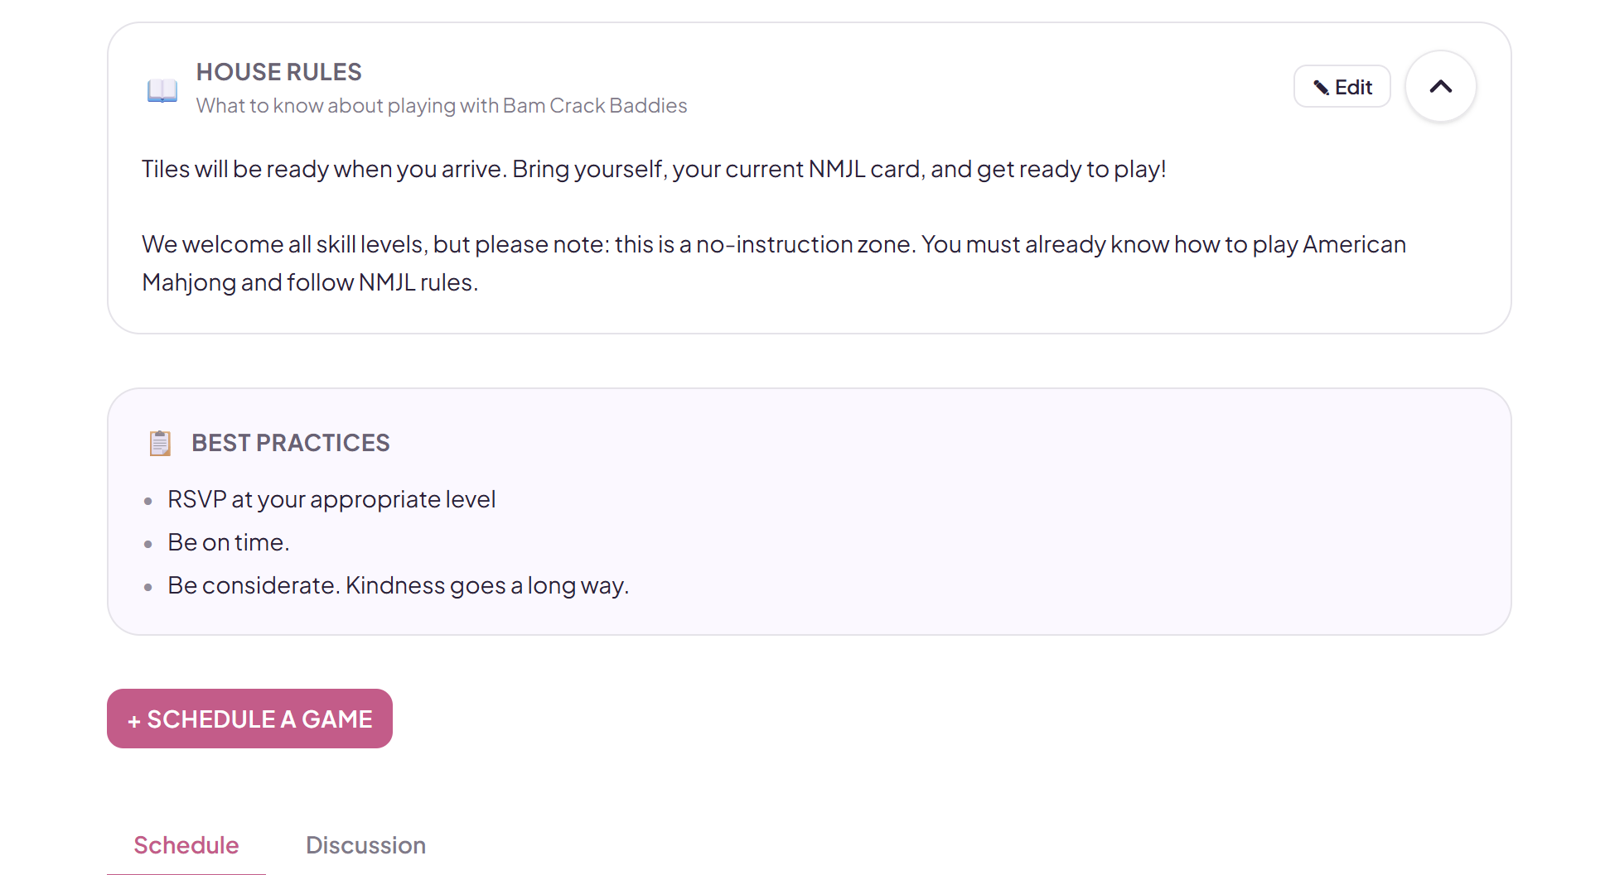The width and height of the screenshot is (1610, 875).
Task: Click the no-instruction zone paragraph
Action: pyautogui.click(x=774, y=263)
